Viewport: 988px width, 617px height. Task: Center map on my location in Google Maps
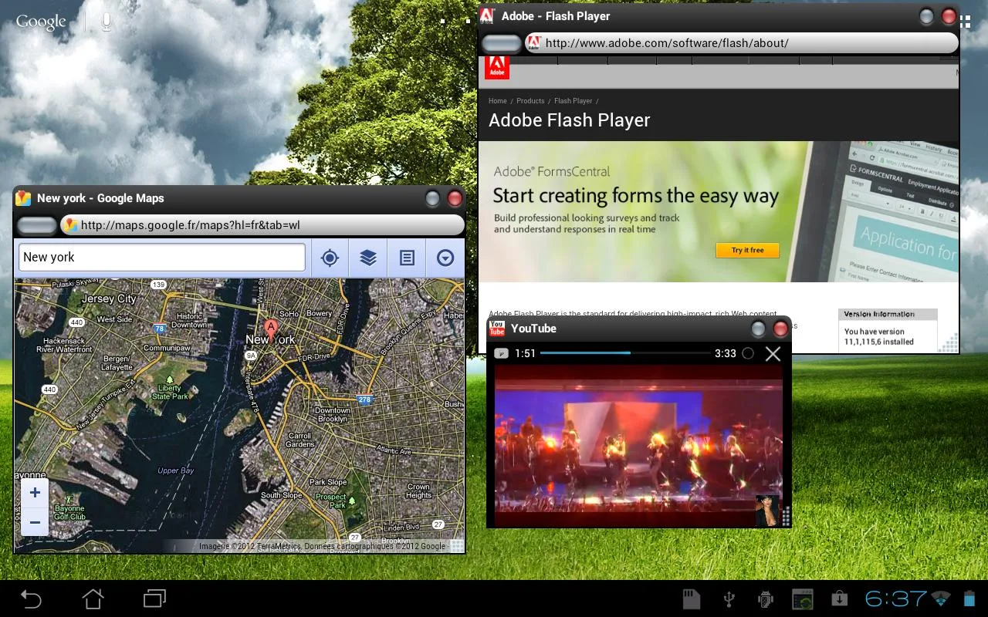click(x=330, y=258)
